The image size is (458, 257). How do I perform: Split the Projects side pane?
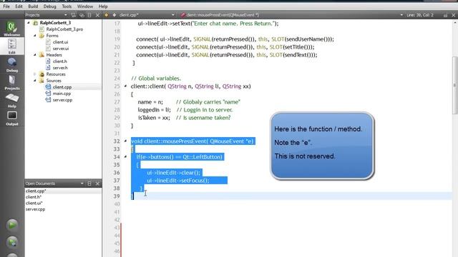(89, 15)
